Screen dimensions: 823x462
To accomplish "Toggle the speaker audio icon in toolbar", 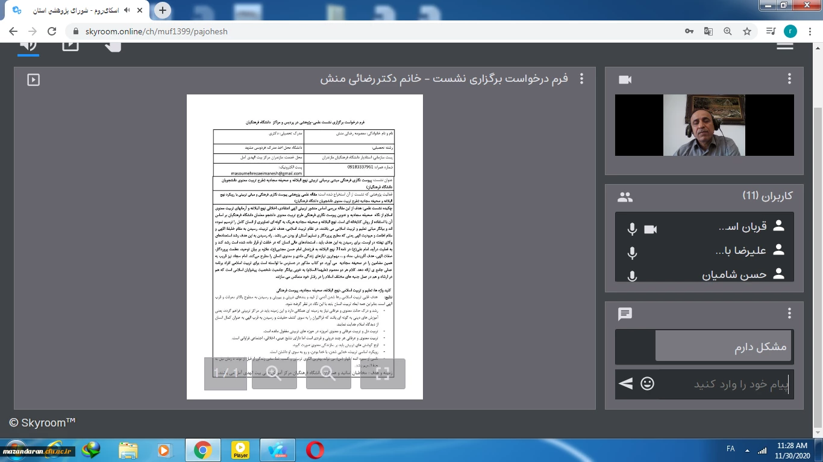I will (x=28, y=45).
